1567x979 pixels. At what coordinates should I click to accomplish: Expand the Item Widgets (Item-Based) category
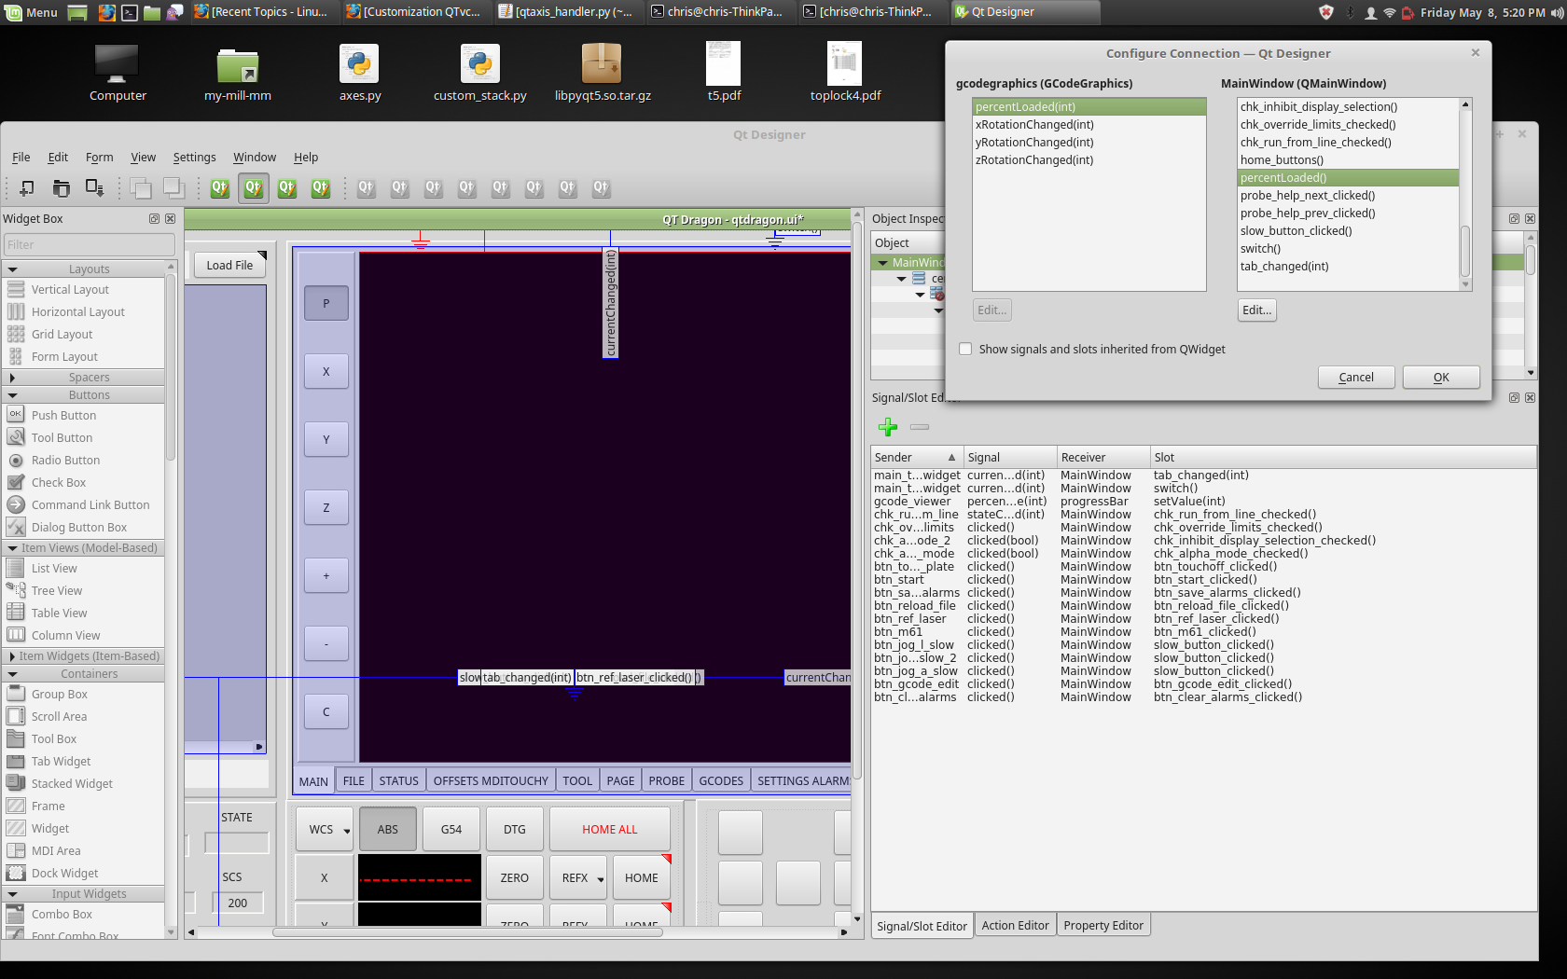(12, 656)
